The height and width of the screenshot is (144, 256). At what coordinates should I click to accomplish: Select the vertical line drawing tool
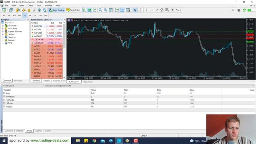(146, 10)
